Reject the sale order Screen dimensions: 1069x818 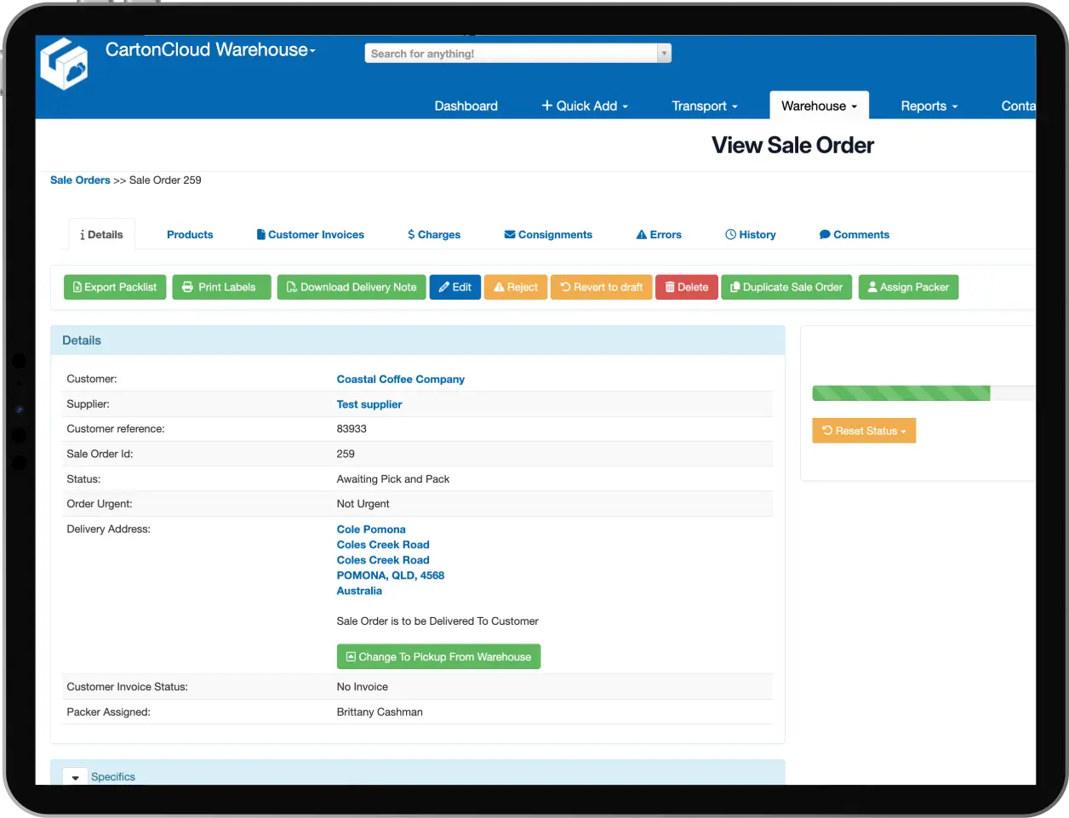(515, 287)
